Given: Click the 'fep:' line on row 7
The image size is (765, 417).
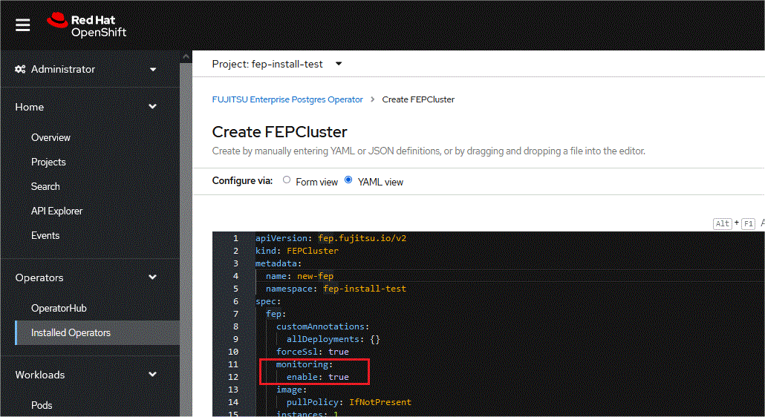Looking at the screenshot, I should 276,314.
